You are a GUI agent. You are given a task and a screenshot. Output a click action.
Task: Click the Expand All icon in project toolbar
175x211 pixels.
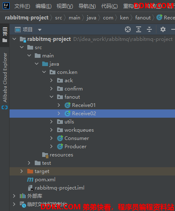click(x=139, y=29)
